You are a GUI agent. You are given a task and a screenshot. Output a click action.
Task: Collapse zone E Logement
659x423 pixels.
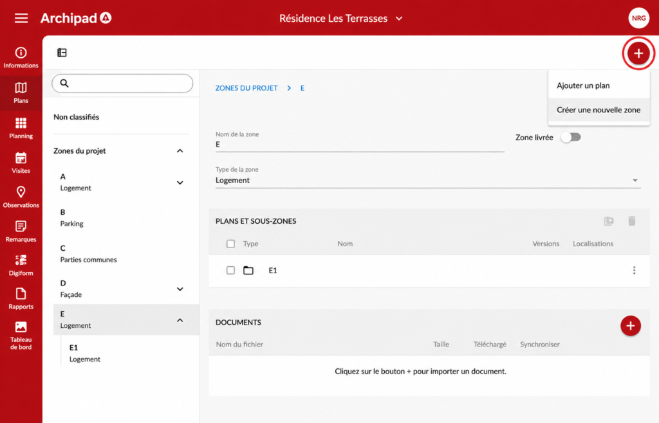[180, 320]
